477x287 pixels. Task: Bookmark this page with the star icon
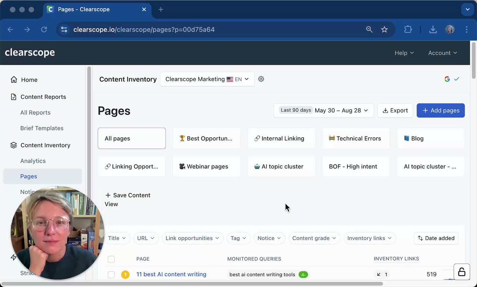(385, 29)
